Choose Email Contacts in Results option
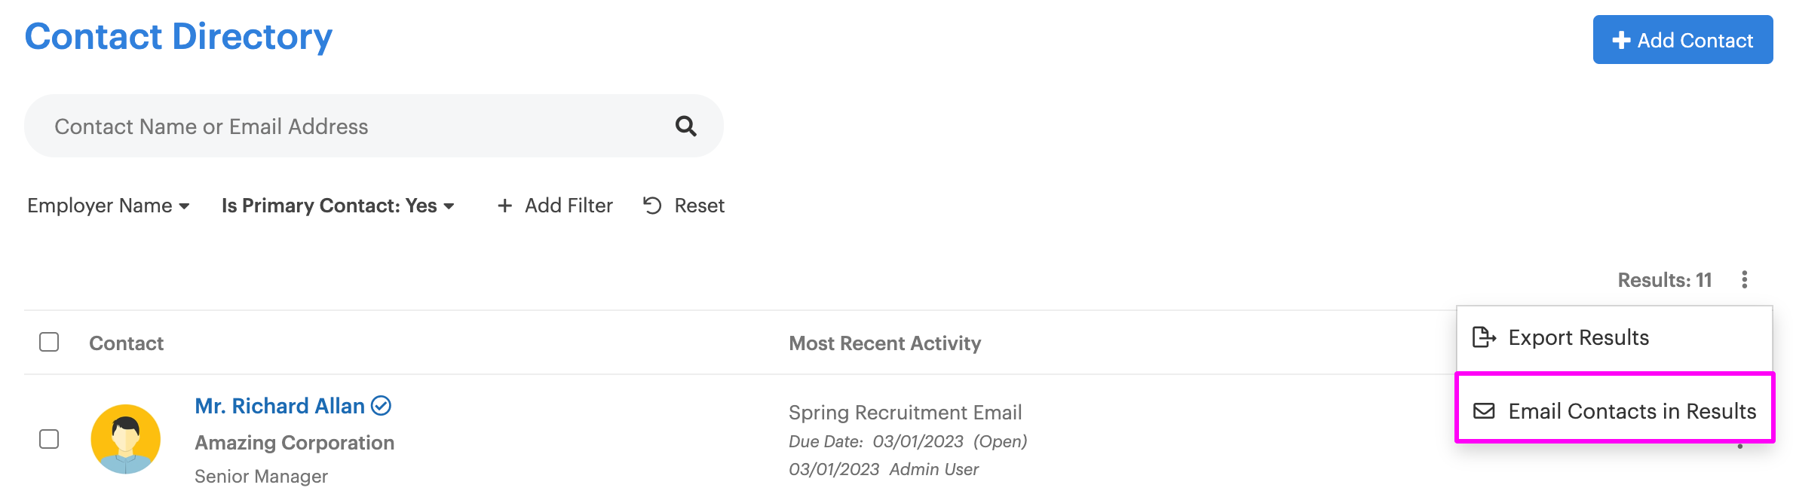The width and height of the screenshot is (1793, 503). pos(1614,411)
